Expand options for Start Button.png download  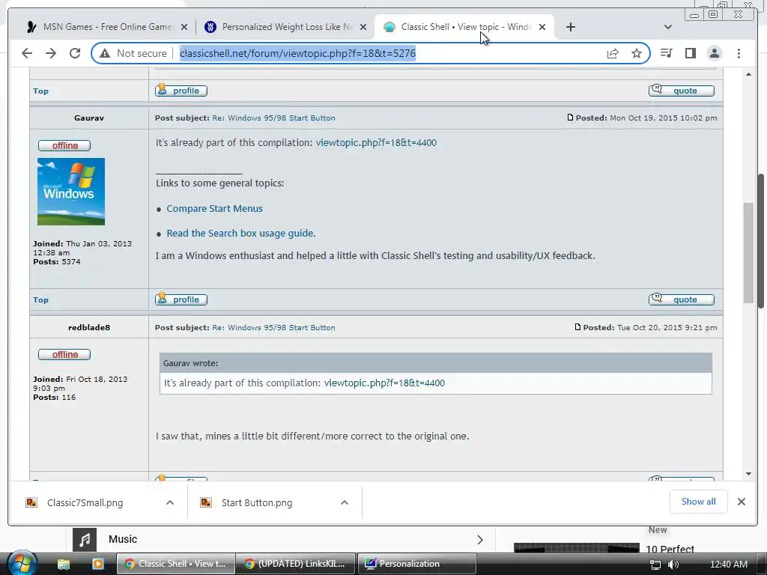tap(345, 502)
